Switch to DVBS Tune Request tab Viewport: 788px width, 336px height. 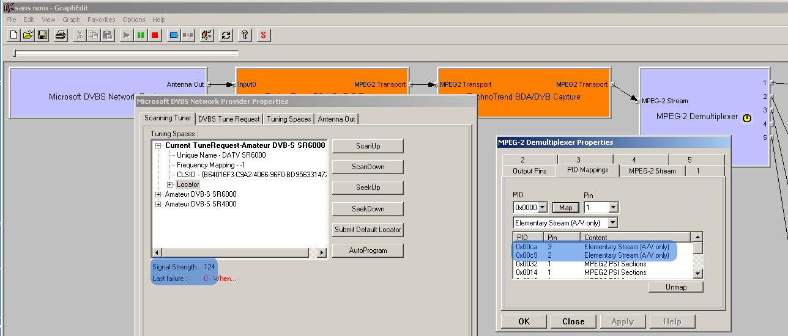pos(229,119)
